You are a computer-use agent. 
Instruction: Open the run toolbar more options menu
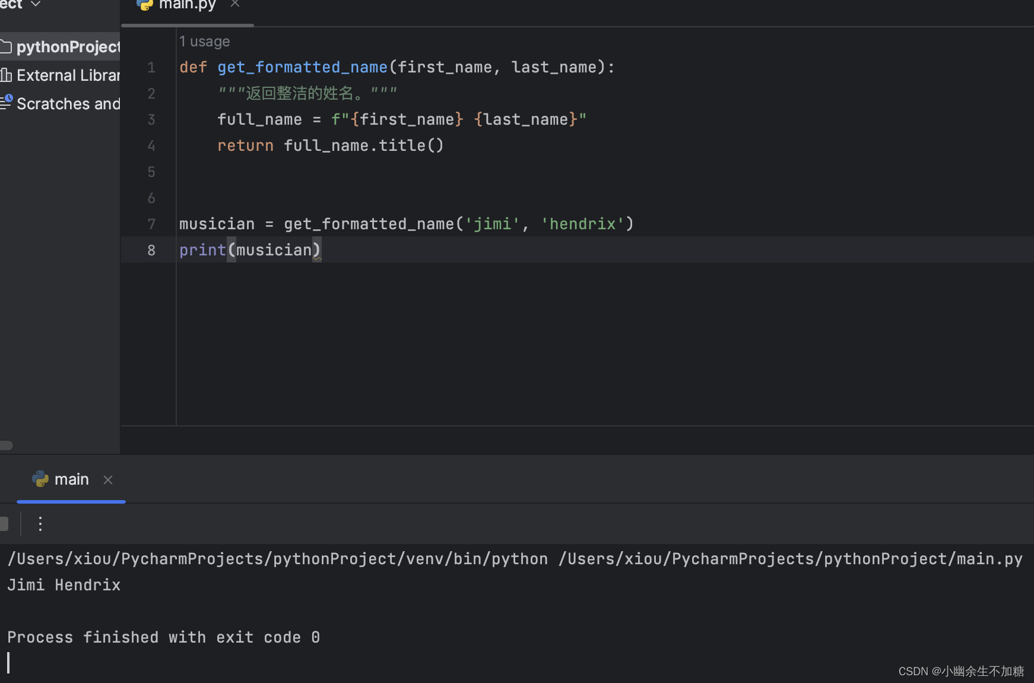coord(40,523)
